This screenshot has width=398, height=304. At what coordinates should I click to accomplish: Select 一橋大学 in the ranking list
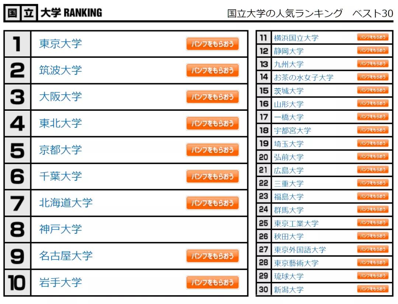(x=289, y=117)
